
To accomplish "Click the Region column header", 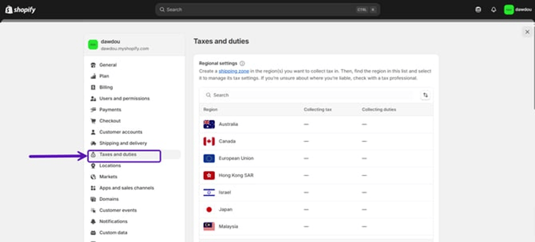I will 211,110.
